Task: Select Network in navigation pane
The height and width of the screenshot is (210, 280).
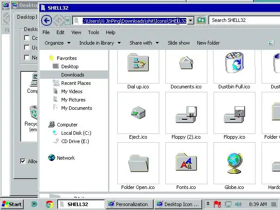Action: pos(66,158)
